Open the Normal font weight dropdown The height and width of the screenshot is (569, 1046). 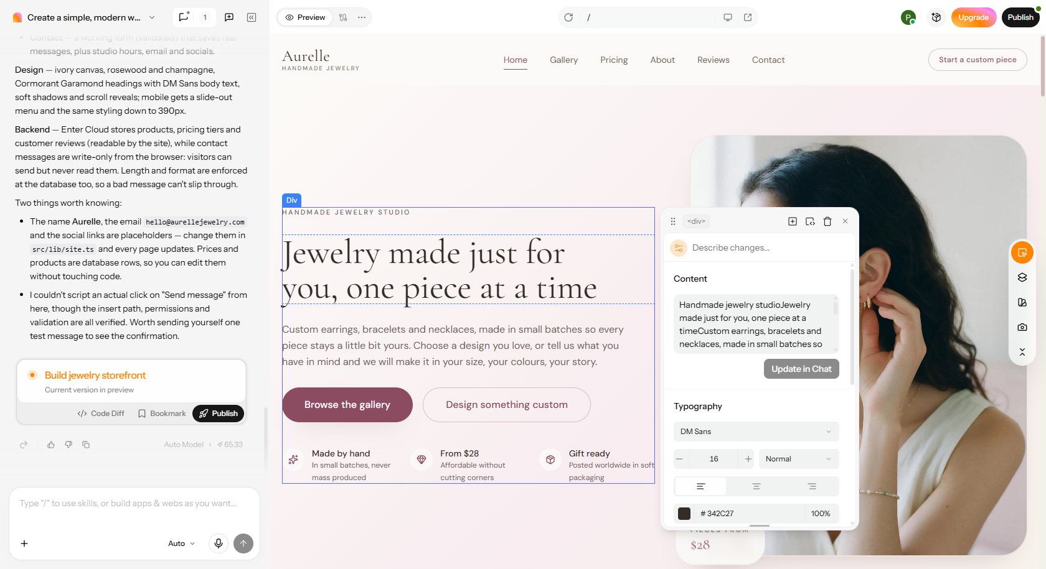799,459
